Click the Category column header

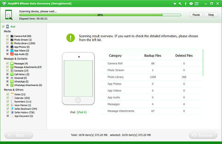pyautogui.click(x=115, y=56)
